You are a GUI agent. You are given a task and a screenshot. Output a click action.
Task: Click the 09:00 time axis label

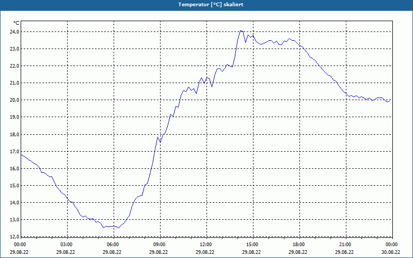pos(159,245)
